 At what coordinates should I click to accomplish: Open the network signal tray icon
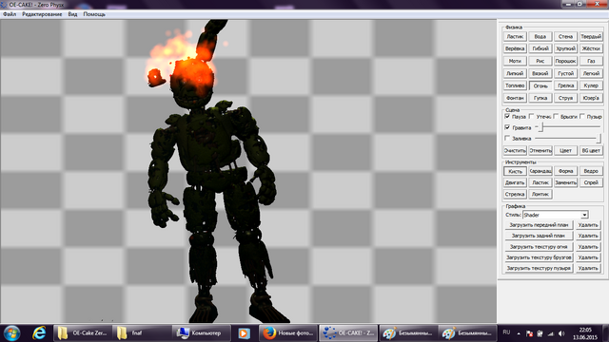551,333
